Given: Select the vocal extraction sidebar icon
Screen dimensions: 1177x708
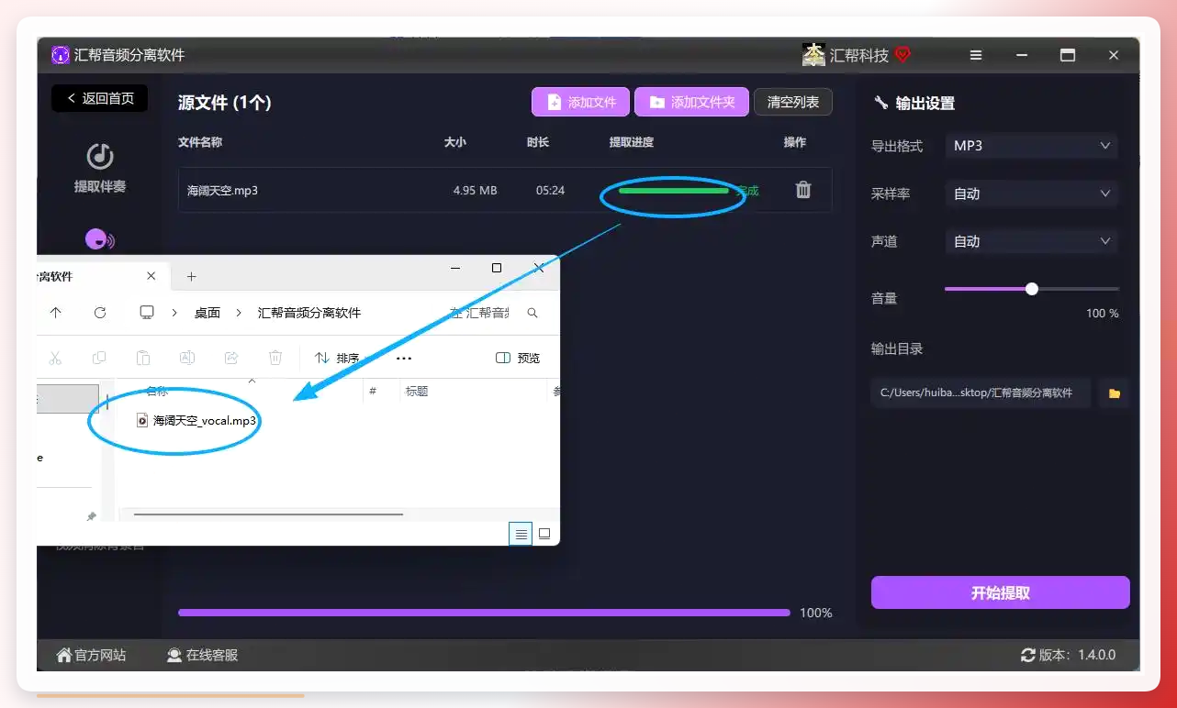Looking at the screenshot, I should tap(99, 239).
